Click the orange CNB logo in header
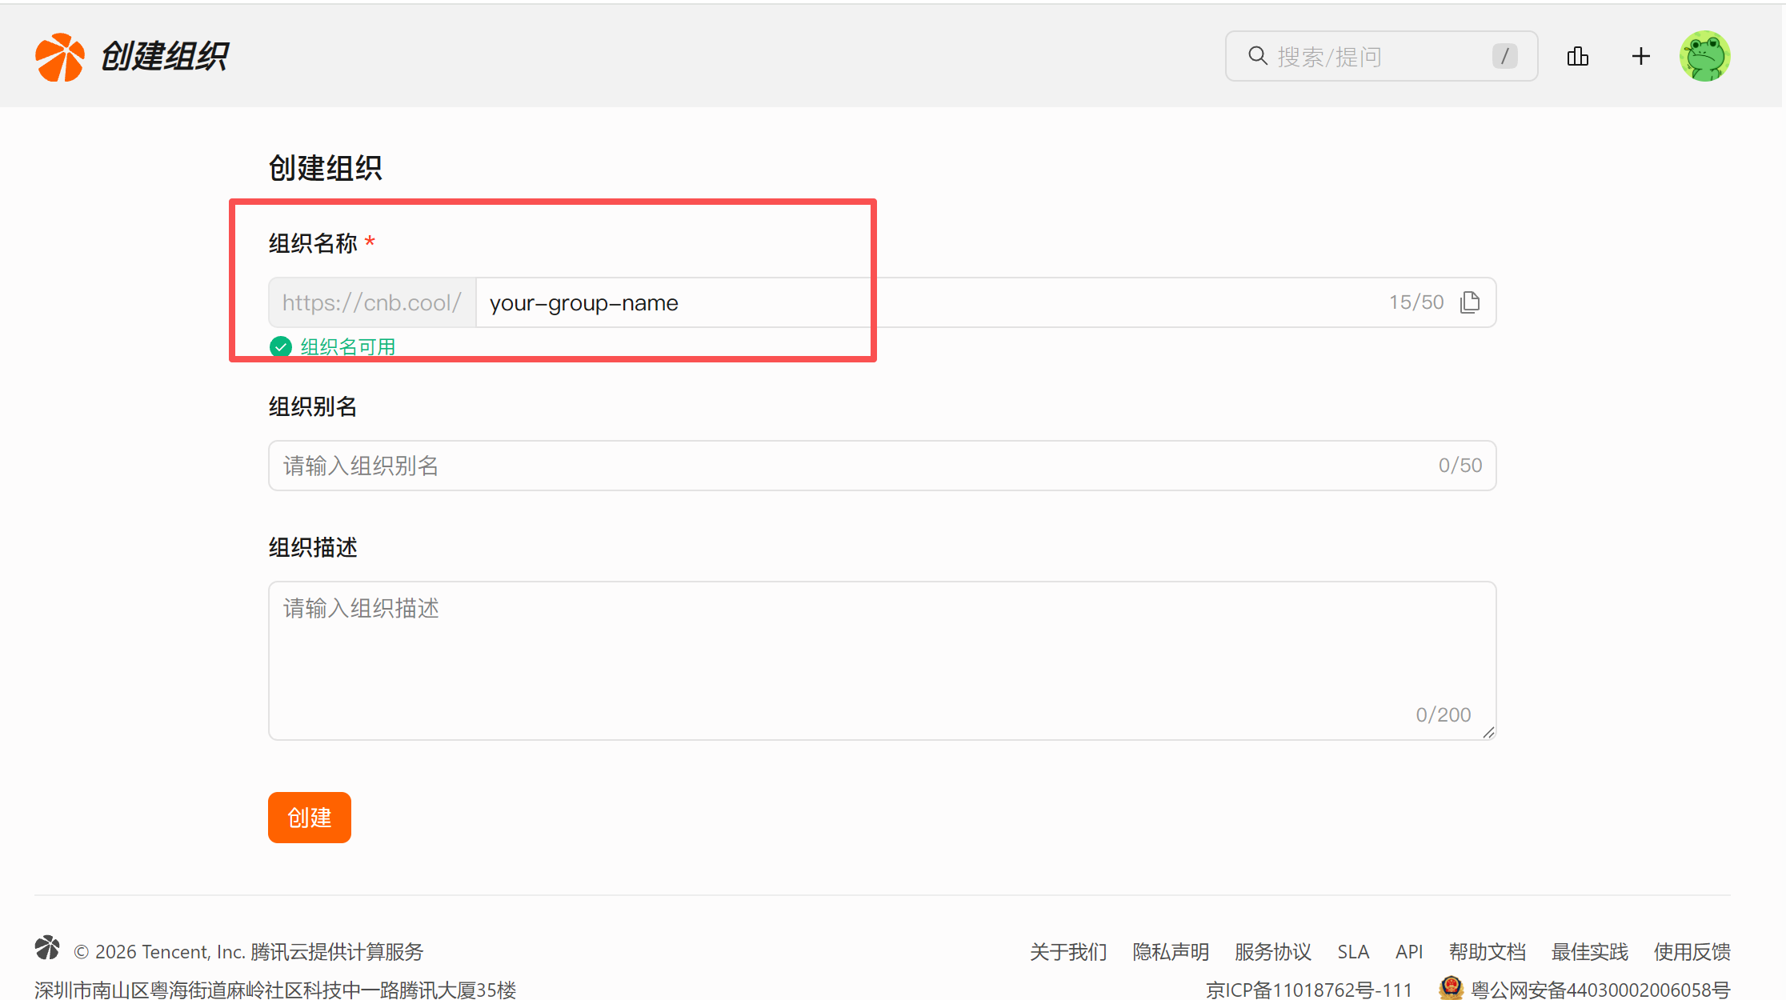This screenshot has width=1786, height=1000. (59, 57)
